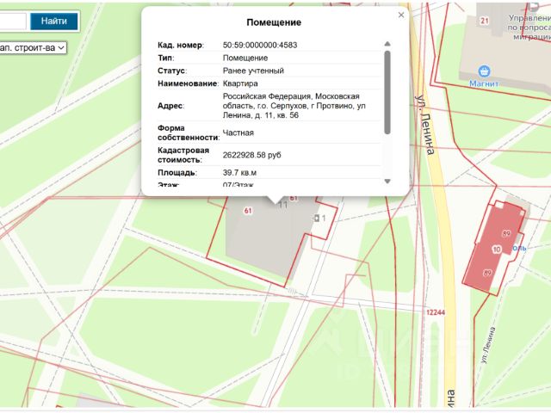Click ownership value Частная
The width and height of the screenshot is (551, 413).
[238, 133]
